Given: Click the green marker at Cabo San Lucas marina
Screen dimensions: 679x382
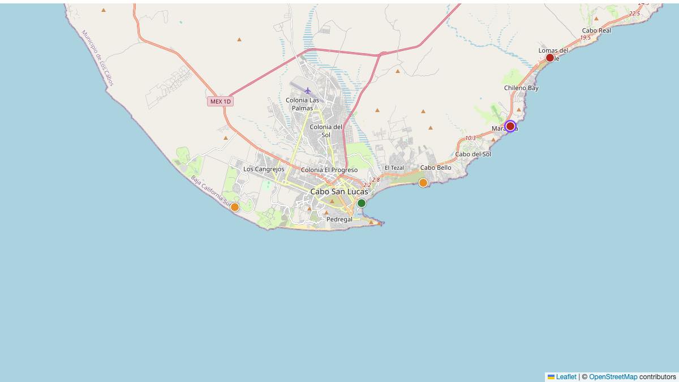Looking at the screenshot, I should (x=362, y=203).
